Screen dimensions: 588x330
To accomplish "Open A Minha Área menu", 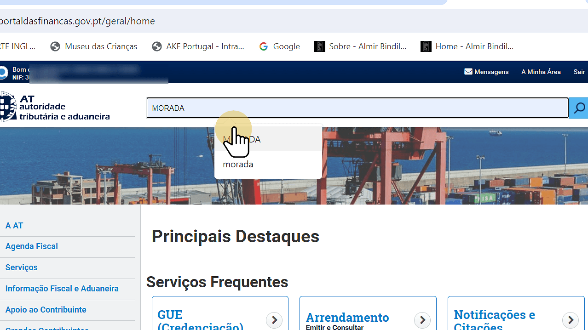I will click(541, 72).
